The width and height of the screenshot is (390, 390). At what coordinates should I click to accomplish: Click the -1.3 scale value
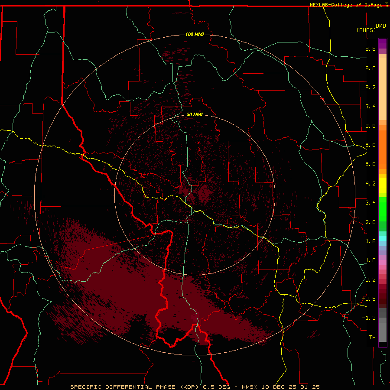coord(369,318)
